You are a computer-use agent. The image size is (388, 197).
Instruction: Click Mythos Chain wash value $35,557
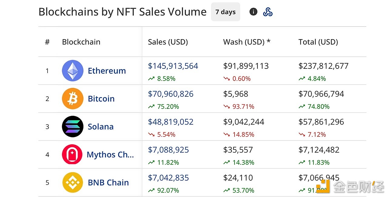[238, 150]
